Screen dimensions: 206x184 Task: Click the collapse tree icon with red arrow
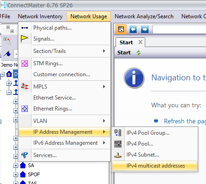tap(7, 41)
